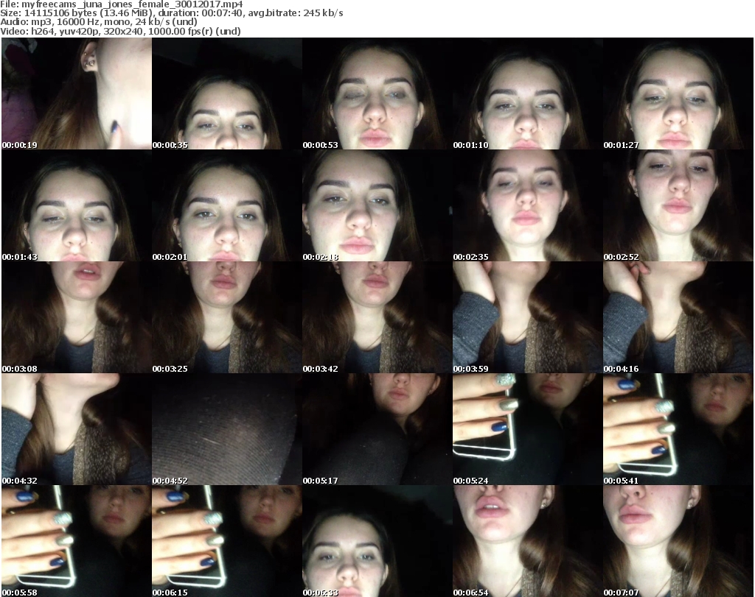This screenshot has width=755, height=597.
Task: Click the Size and duration info line
Action: pos(171,13)
